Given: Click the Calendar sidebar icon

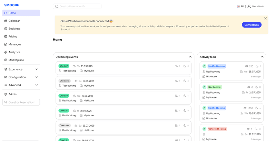Looking at the screenshot, I should tap(6, 21).
